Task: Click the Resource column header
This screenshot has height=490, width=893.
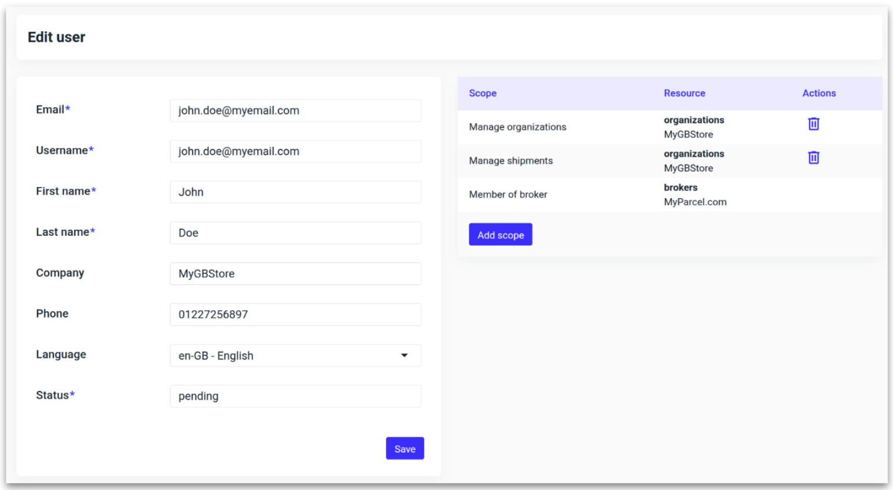Action: pyautogui.click(x=684, y=93)
